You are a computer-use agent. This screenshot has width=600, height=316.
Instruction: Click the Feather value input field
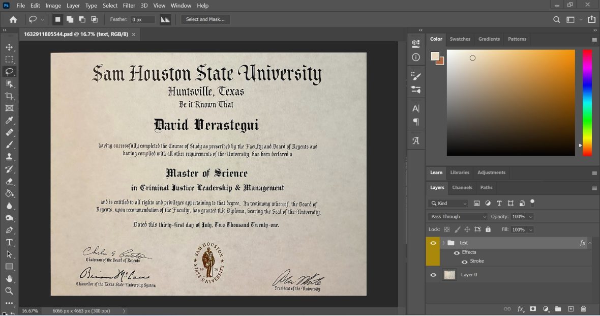tap(143, 19)
